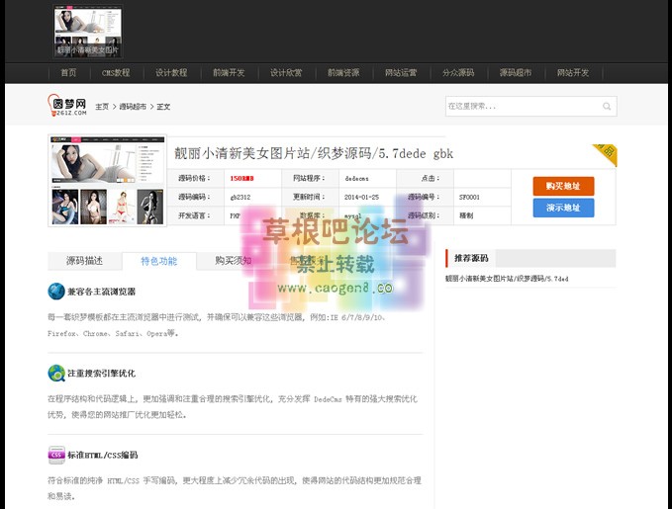The height and width of the screenshot is (509, 672).
Task: Open 前端开发 in the navigation bar
Action: (x=229, y=73)
